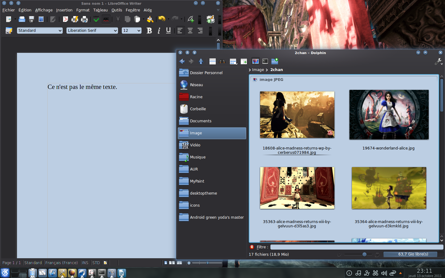
Task: Click Français (France) language in status bar
Action: 61,263
